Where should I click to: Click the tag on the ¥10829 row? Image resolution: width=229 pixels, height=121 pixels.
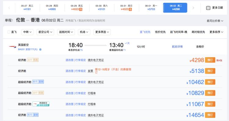[x=38, y=93]
